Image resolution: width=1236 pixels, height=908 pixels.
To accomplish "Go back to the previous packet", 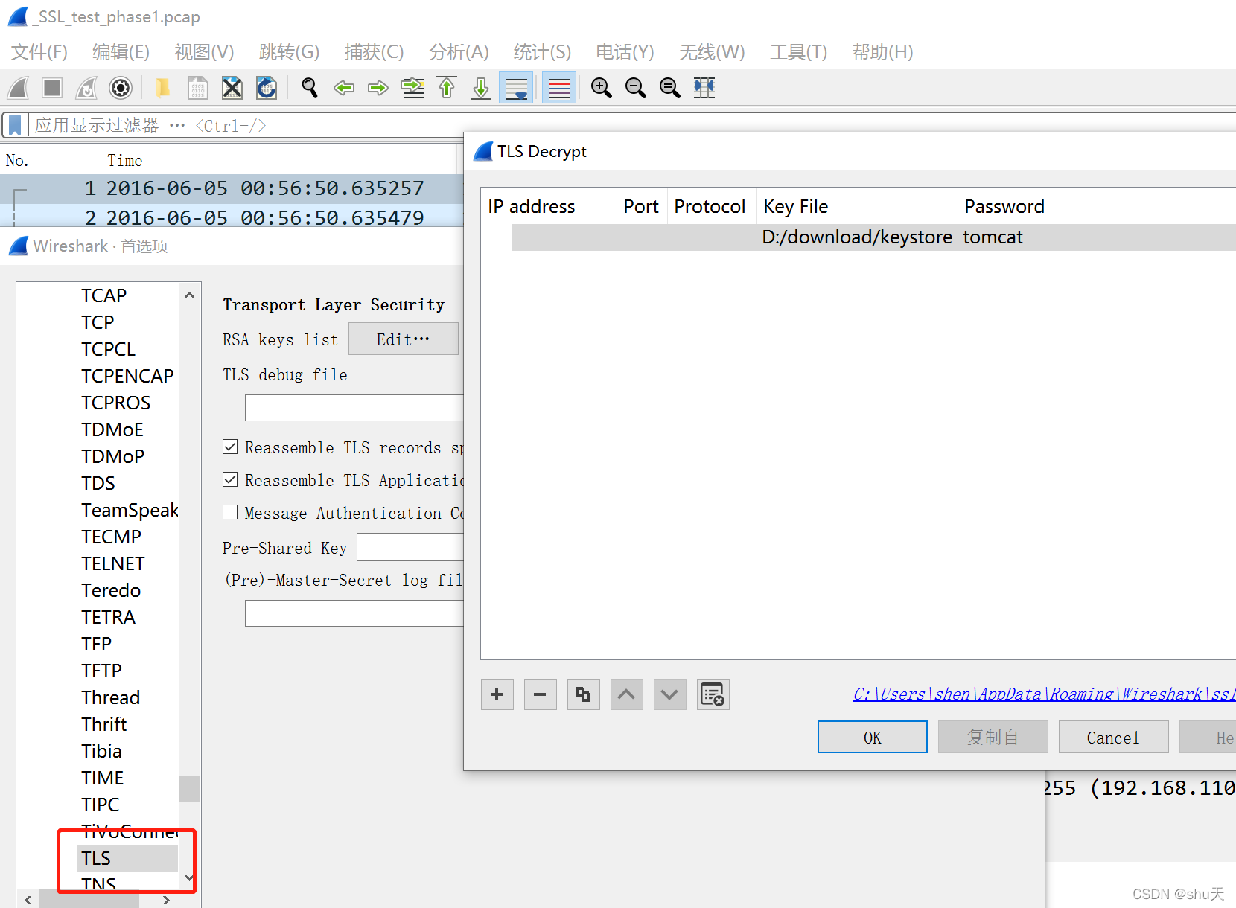I will 343,88.
